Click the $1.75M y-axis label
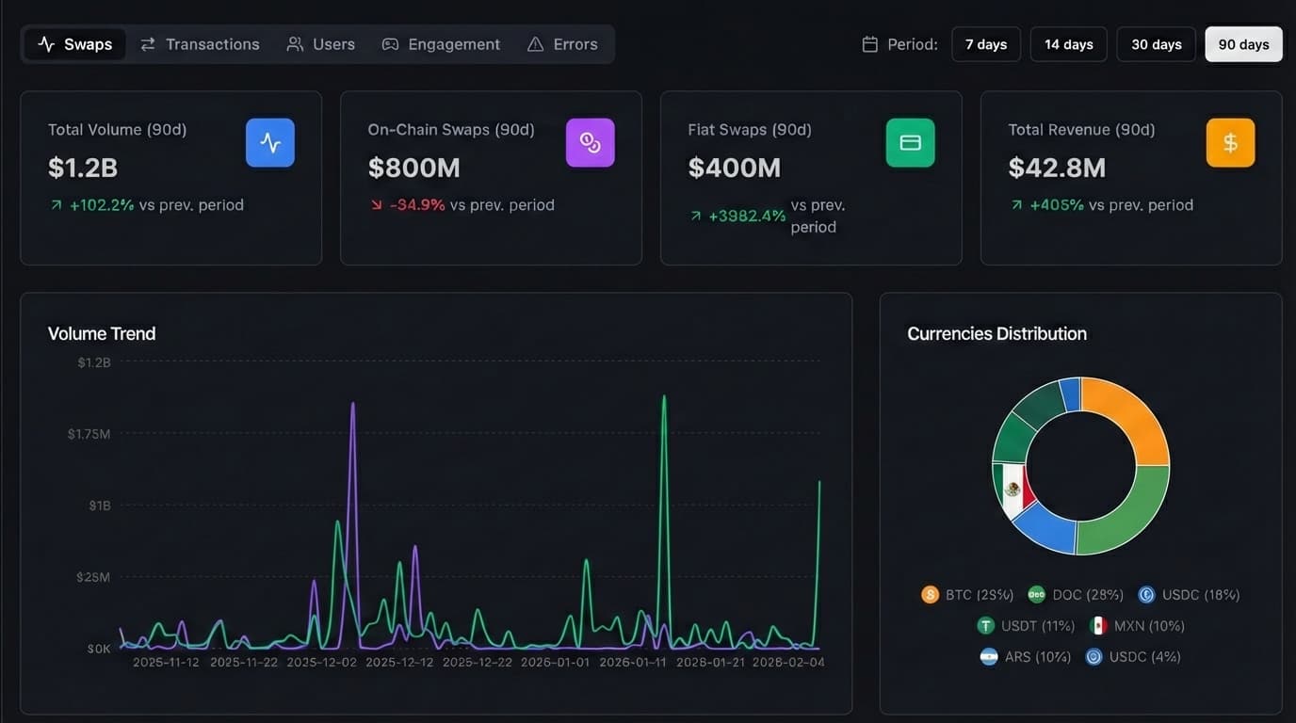The image size is (1296, 723). 89,434
